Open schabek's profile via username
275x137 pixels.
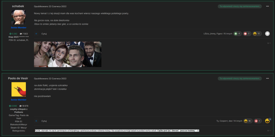(x=18, y=6)
